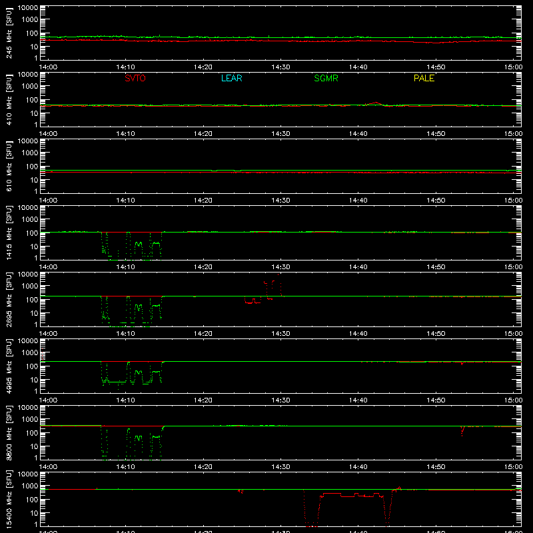Select the 2695 MHz [SFU] axis label

coord(9,300)
